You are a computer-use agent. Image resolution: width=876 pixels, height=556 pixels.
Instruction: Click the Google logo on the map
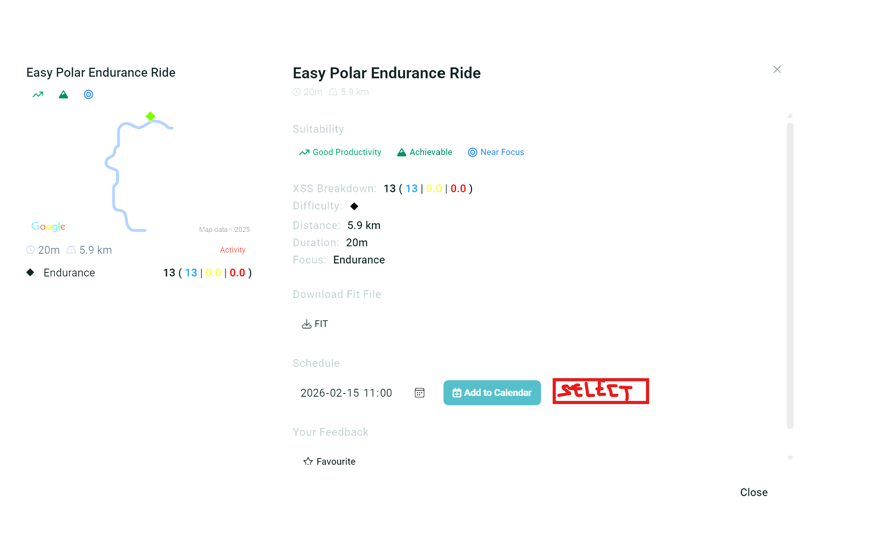pos(48,226)
